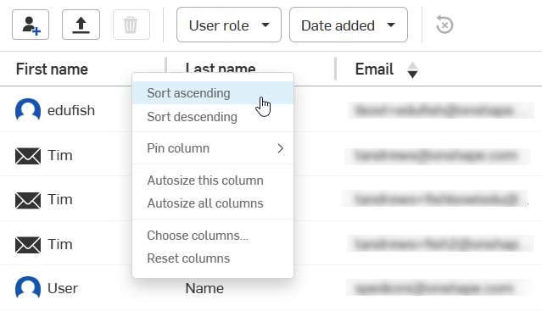The image size is (542, 311).
Task: Open the User role dropdown
Action: click(x=229, y=25)
